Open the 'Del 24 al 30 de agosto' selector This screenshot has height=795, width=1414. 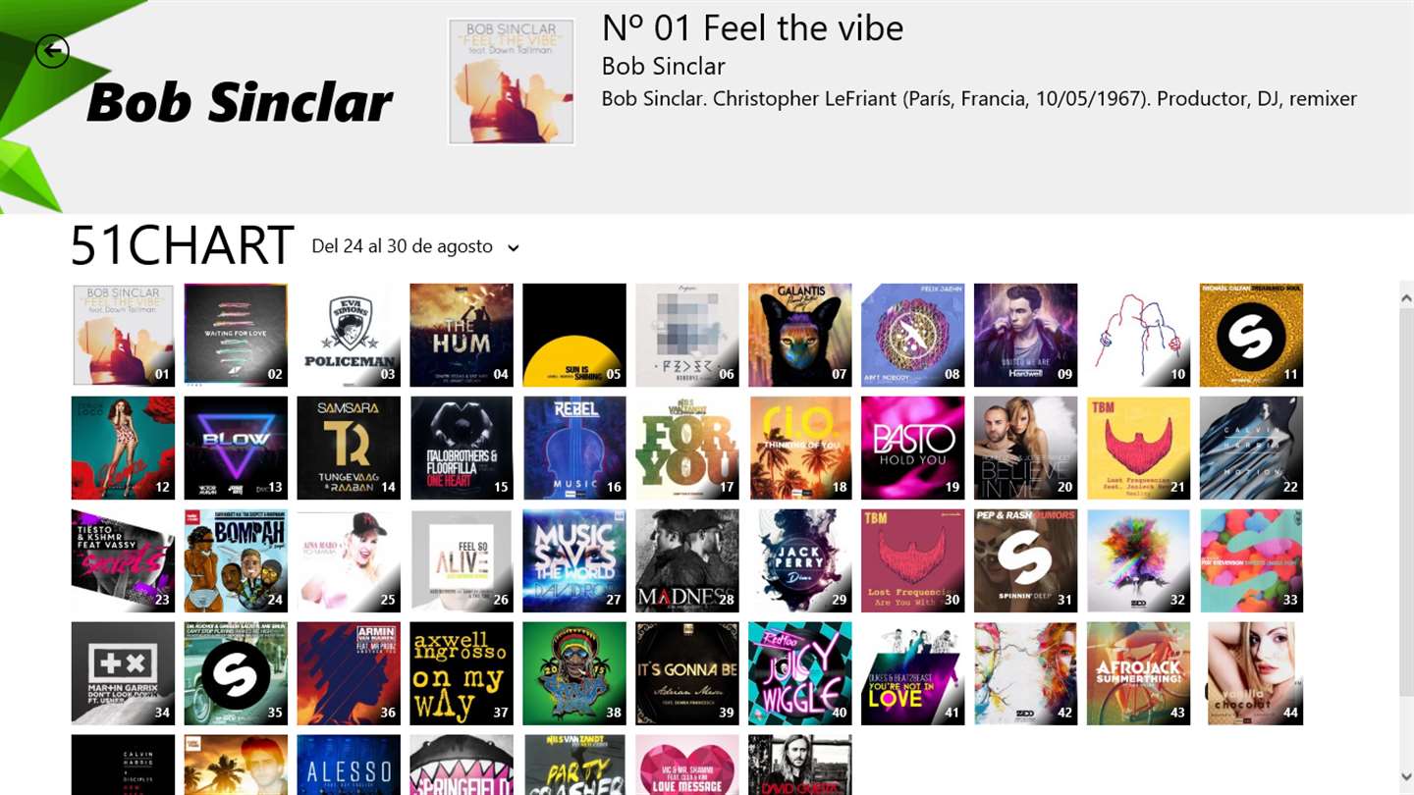coord(415,246)
